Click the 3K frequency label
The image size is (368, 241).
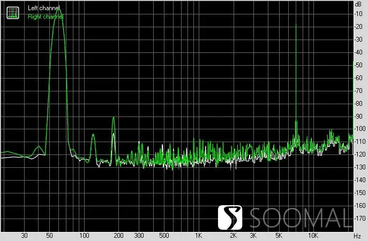(253, 235)
